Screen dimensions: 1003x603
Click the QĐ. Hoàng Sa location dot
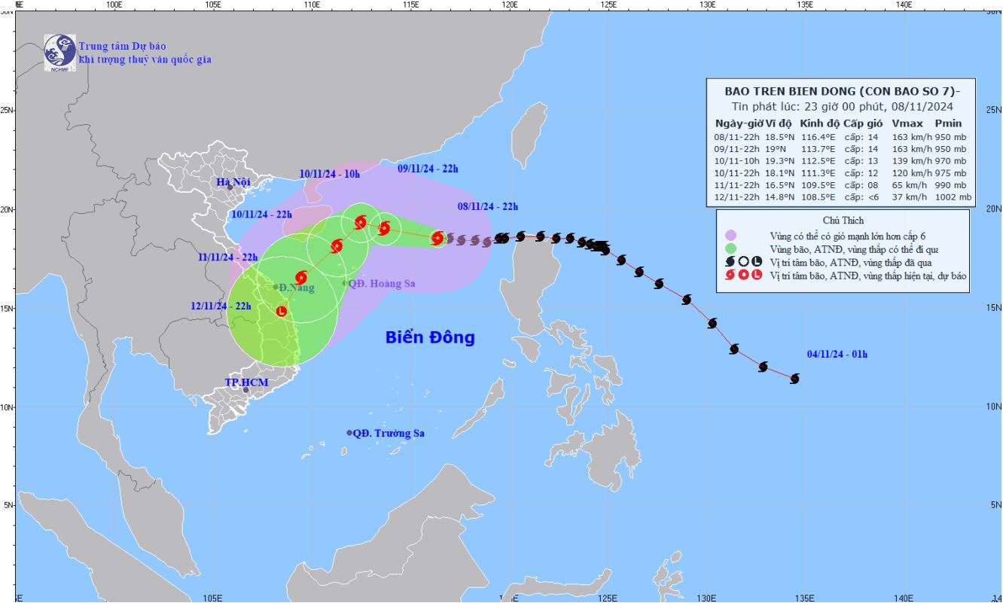(345, 283)
